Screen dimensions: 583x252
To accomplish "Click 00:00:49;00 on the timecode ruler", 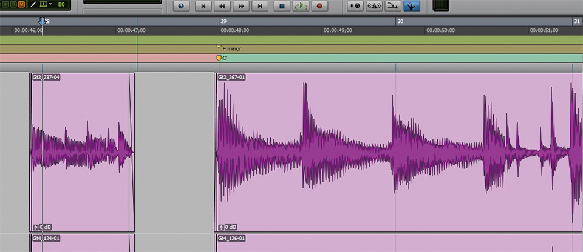I will (x=338, y=30).
